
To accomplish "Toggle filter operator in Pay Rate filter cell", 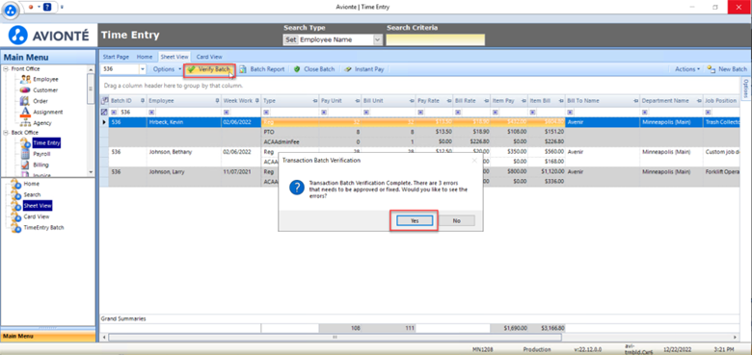I will (420, 112).
